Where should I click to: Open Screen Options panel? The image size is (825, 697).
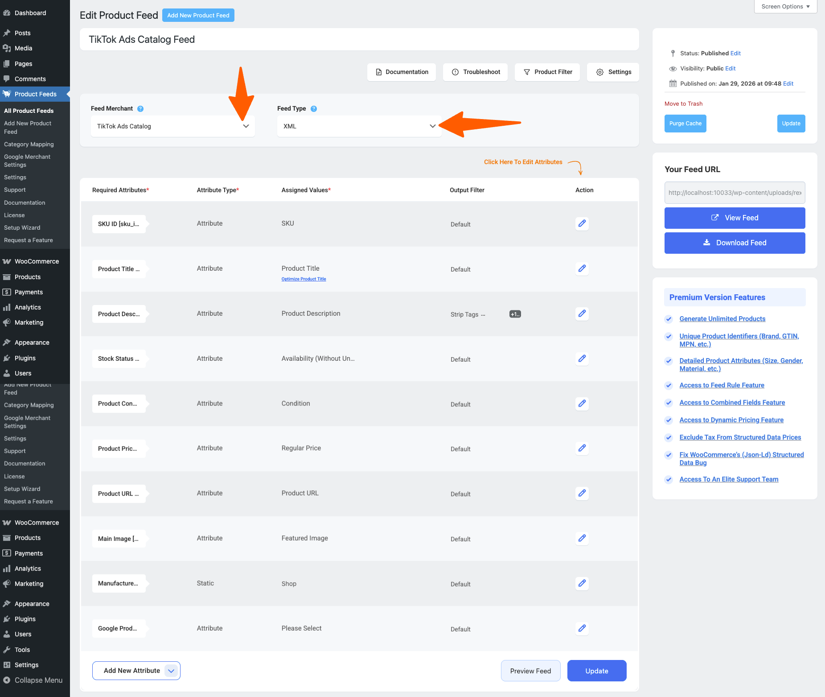coord(785,7)
